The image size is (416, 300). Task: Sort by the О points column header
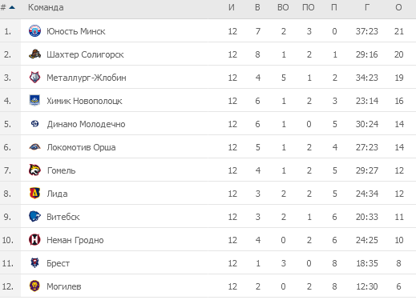coord(398,7)
